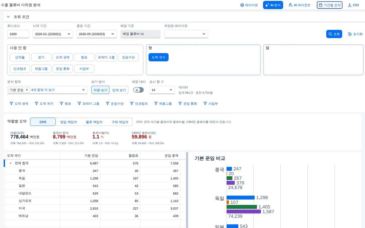This screenshot has width=365, height=228.
Task: Select the 구매 책임자 role tab
Action: point(120,122)
